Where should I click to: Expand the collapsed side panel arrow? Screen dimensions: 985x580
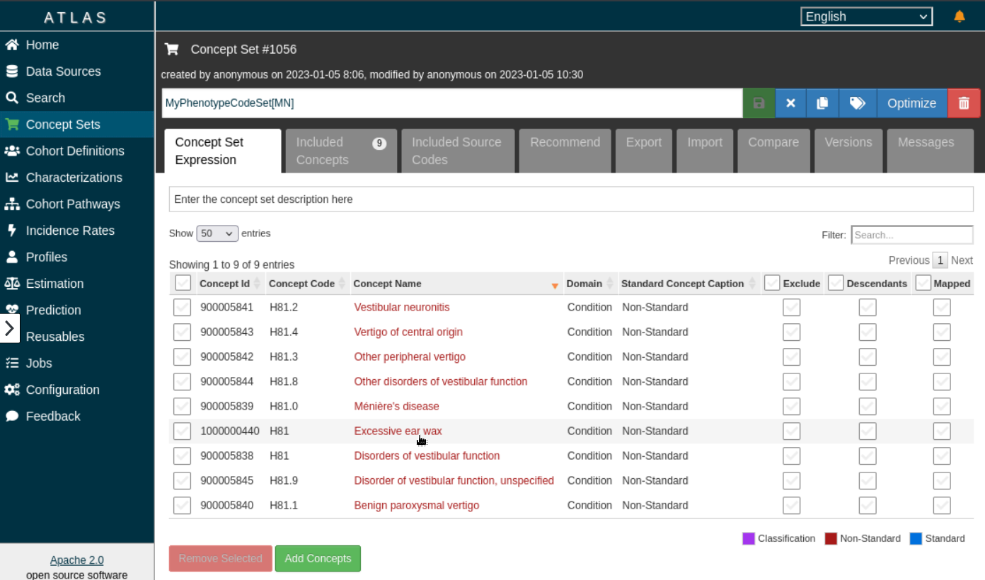pyautogui.click(x=9, y=328)
